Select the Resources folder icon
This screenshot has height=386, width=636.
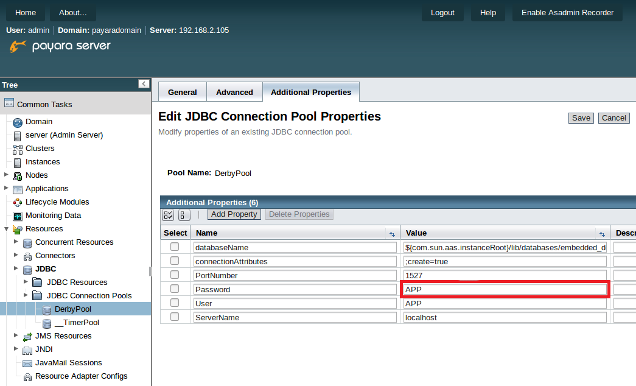pos(18,230)
